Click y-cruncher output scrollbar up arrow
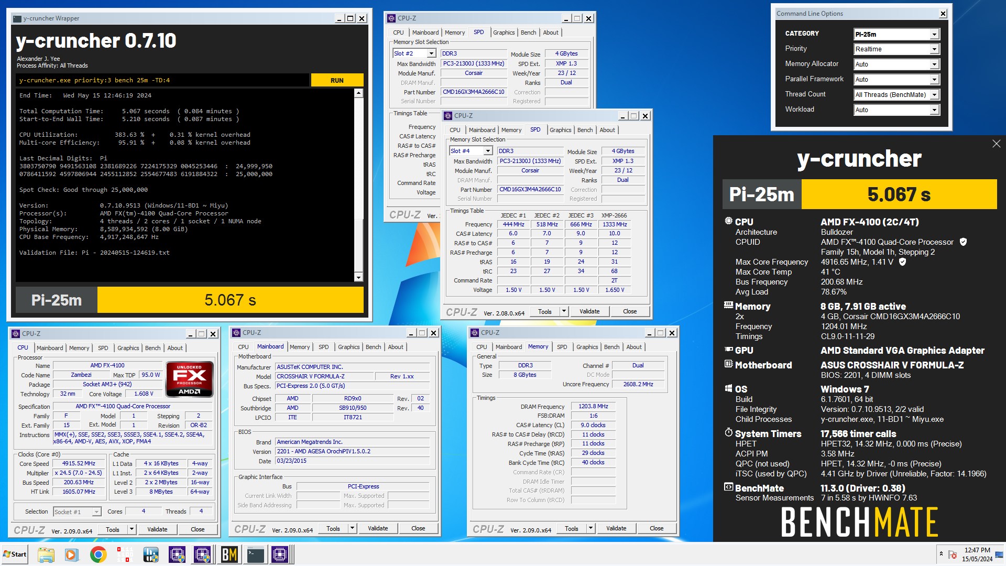Image resolution: width=1006 pixels, height=566 pixels. pyautogui.click(x=358, y=93)
